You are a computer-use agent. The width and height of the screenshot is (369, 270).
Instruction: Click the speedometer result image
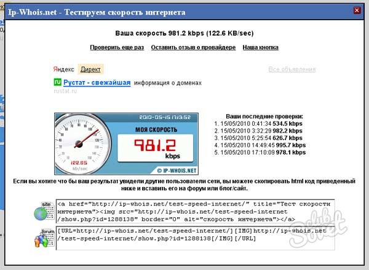(x=126, y=144)
